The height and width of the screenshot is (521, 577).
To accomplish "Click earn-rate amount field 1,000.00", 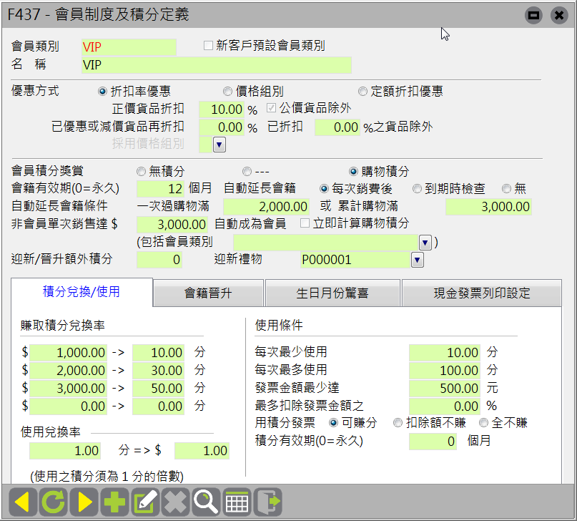I will tap(68, 353).
